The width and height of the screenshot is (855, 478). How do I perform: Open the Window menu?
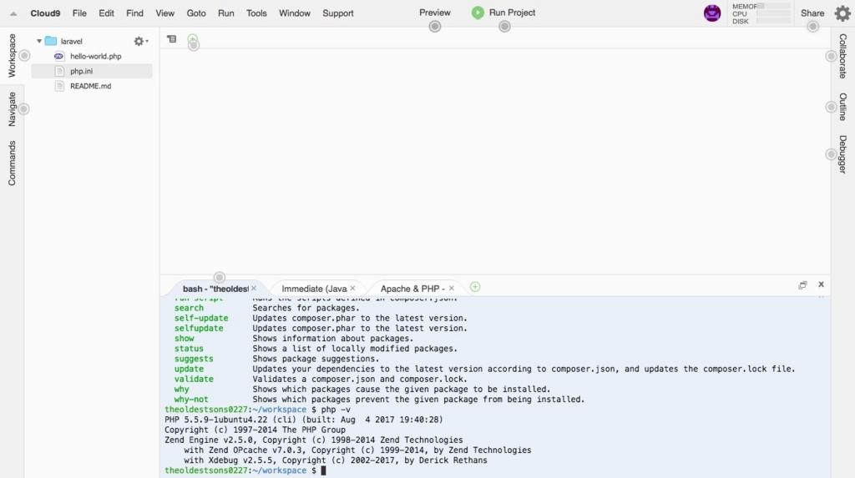coord(295,13)
